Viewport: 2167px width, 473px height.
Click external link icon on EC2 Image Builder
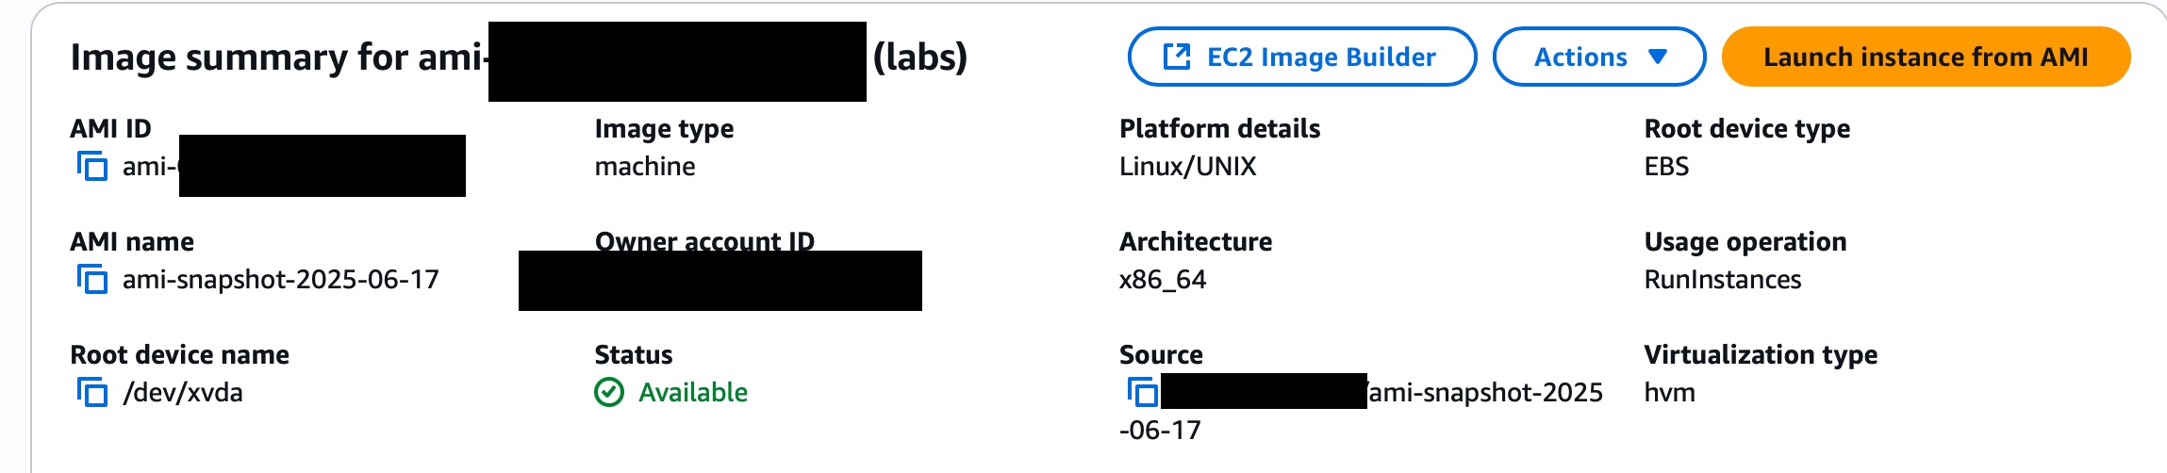pyautogui.click(x=1176, y=57)
